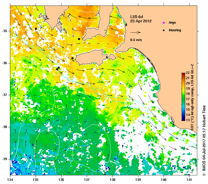
Task: Click the '0.5 m/s' scale label
Action: [x=136, y=40]
